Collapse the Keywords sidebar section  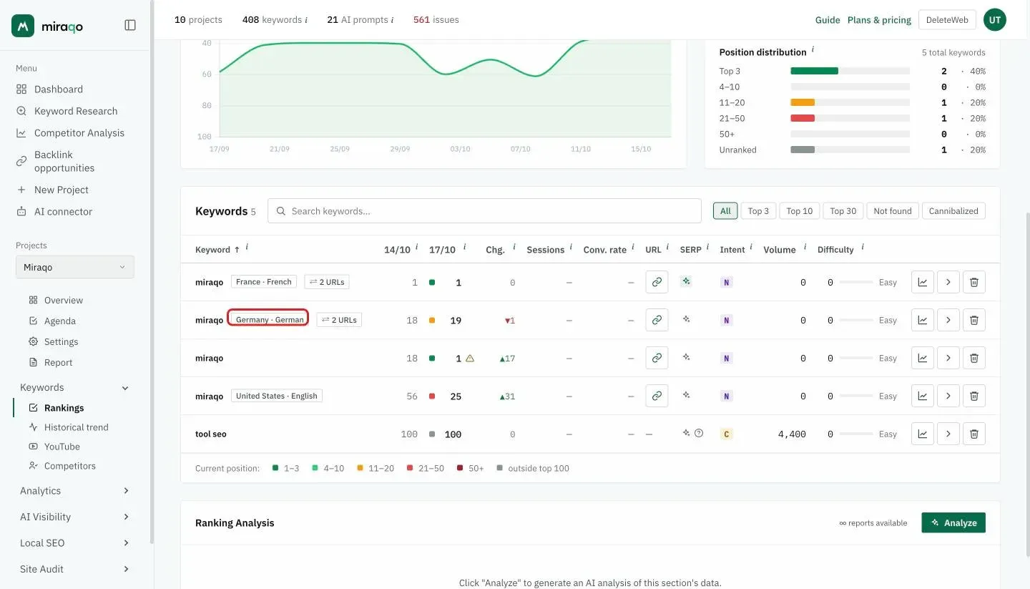tap(125, 388)
